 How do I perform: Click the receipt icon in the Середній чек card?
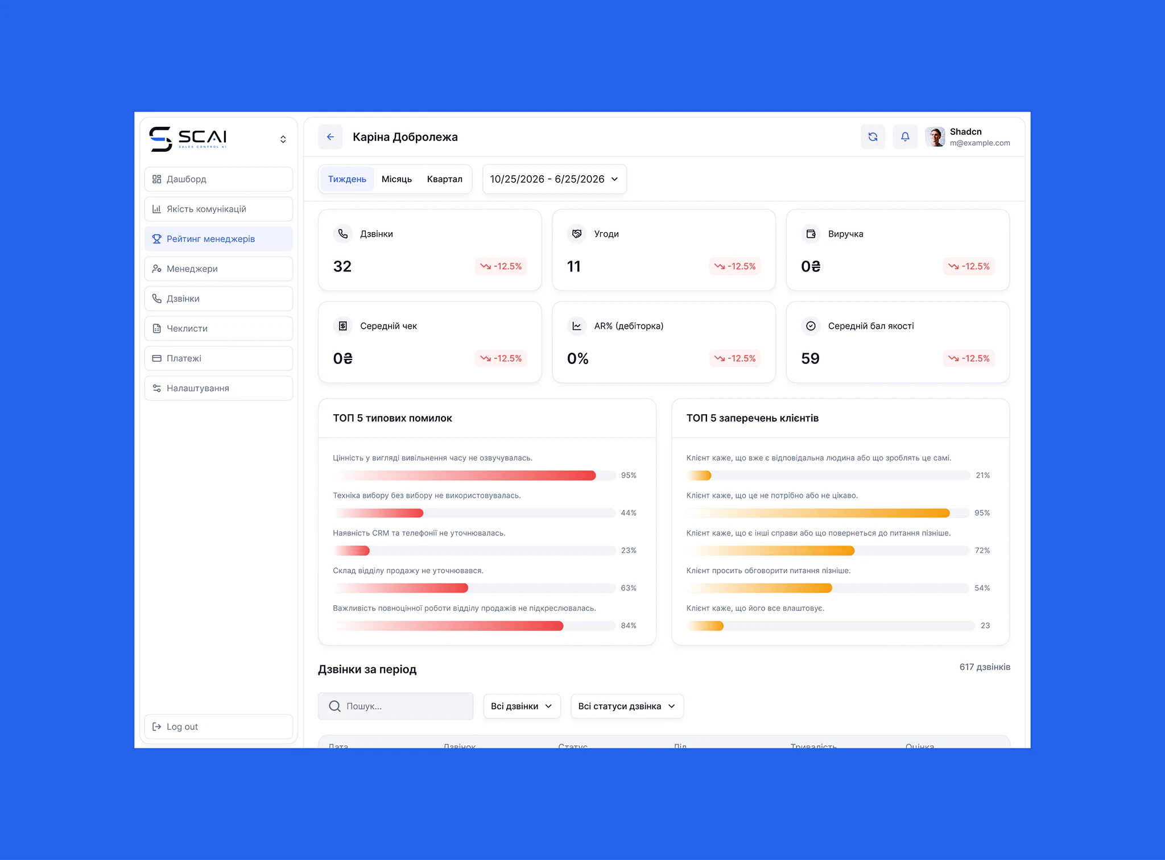[x=343, y=326]
